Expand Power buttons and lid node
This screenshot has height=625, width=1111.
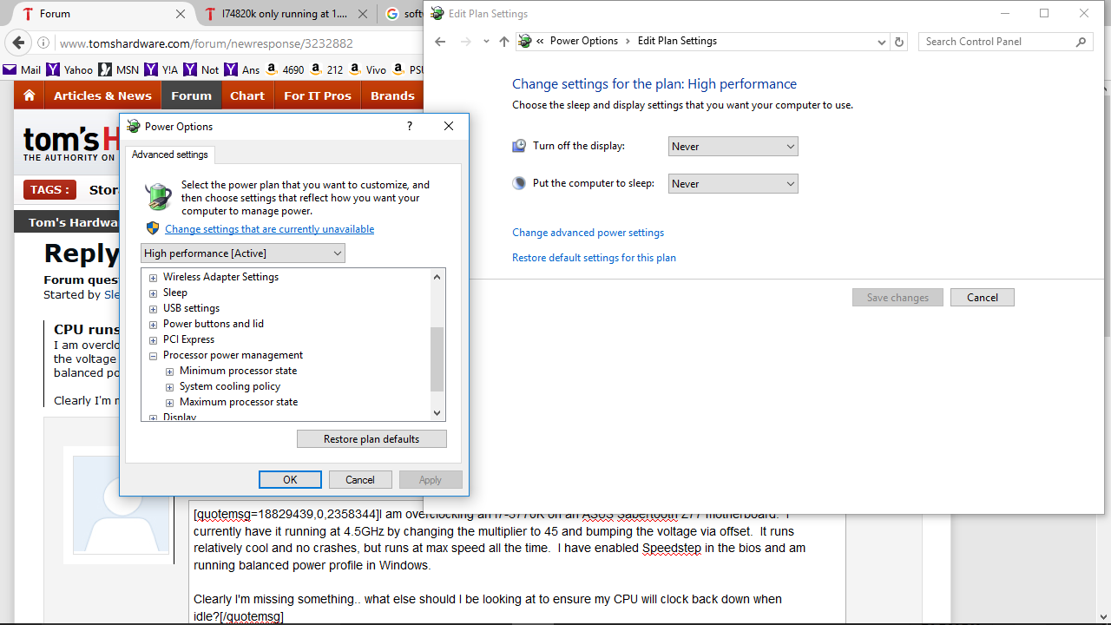pyautogui.click(x=154, y=325)
